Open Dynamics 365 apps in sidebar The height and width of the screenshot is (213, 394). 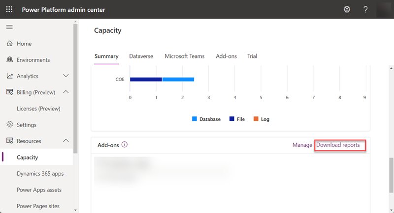click(x=40, y=173)
